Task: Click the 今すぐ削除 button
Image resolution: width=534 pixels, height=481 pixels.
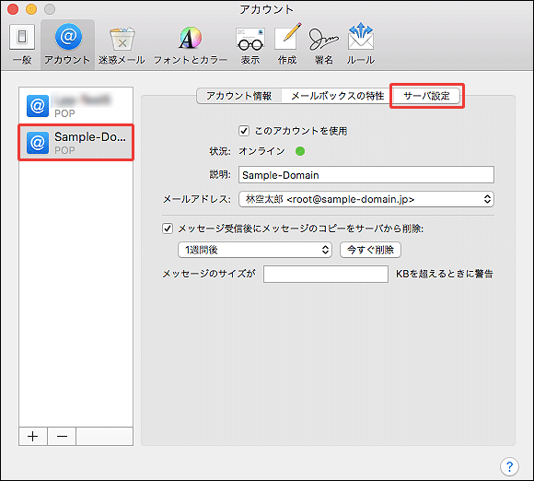Action: tap(370, 250)
